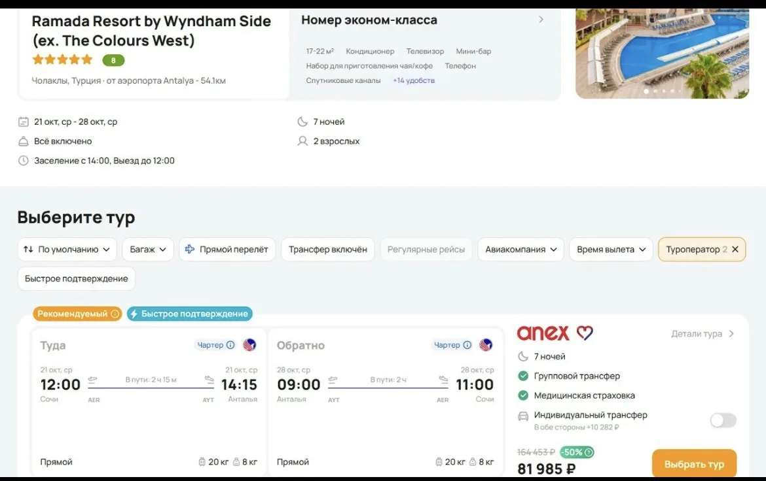The image size is (766, 481).
Task: Show the +14 удобств amenities link
Action: pyautogui.click(x=414, y=80)
